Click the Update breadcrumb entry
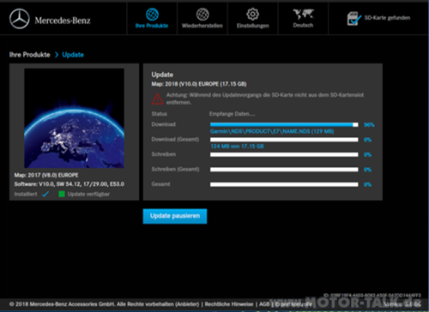This screenshot has width=429, height=312. point(73,55)
